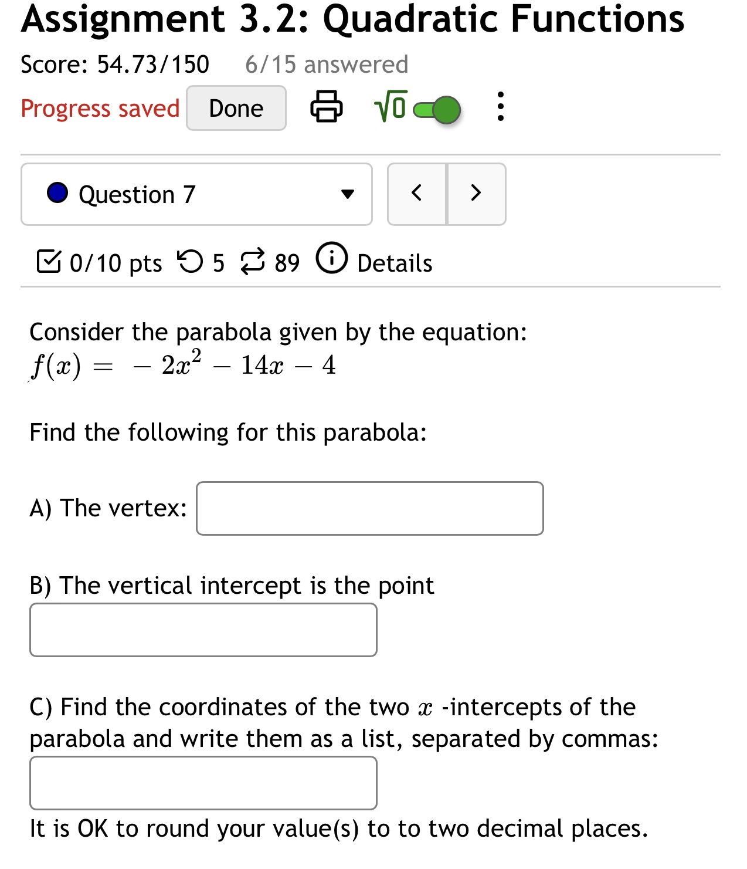
Task: Click the Progress saved label
Action: click(100, 108)
